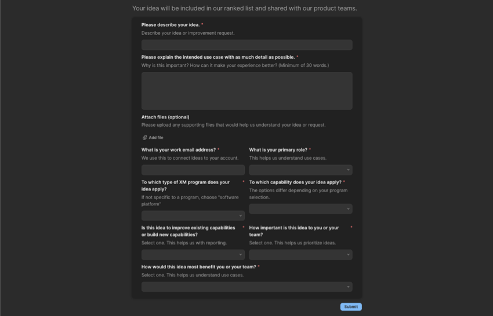
Task: Click the chevron arrow in primary role dropdown
Action: point(348,170)
